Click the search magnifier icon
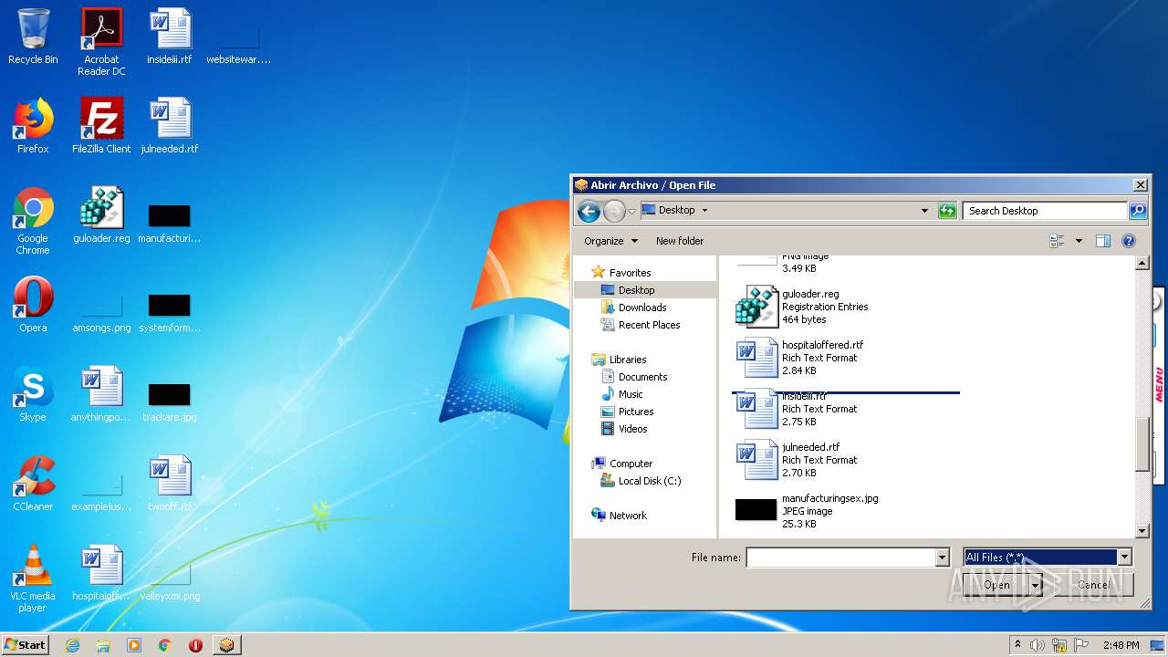 (x=1137, y=211)
